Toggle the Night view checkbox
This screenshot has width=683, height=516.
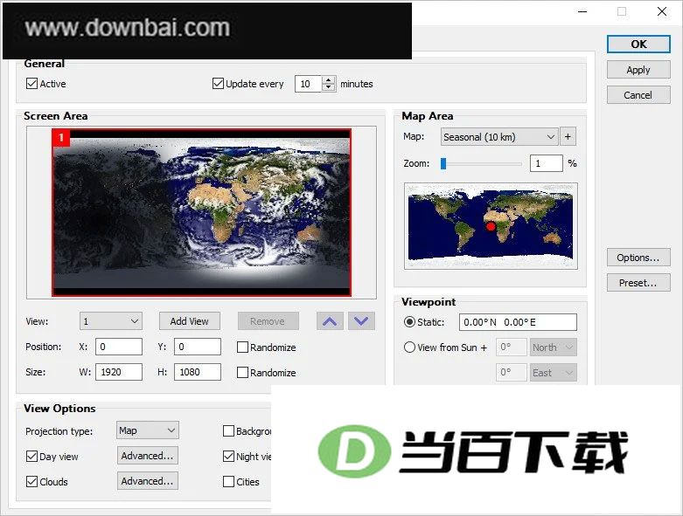point(228,457)
